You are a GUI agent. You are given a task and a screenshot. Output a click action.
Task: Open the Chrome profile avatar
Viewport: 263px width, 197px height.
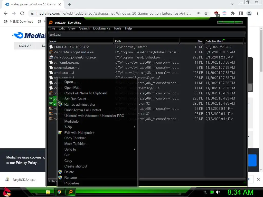(249, 13)
